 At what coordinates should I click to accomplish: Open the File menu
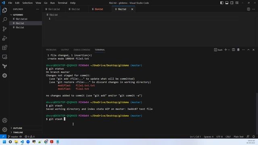(10, 3)
